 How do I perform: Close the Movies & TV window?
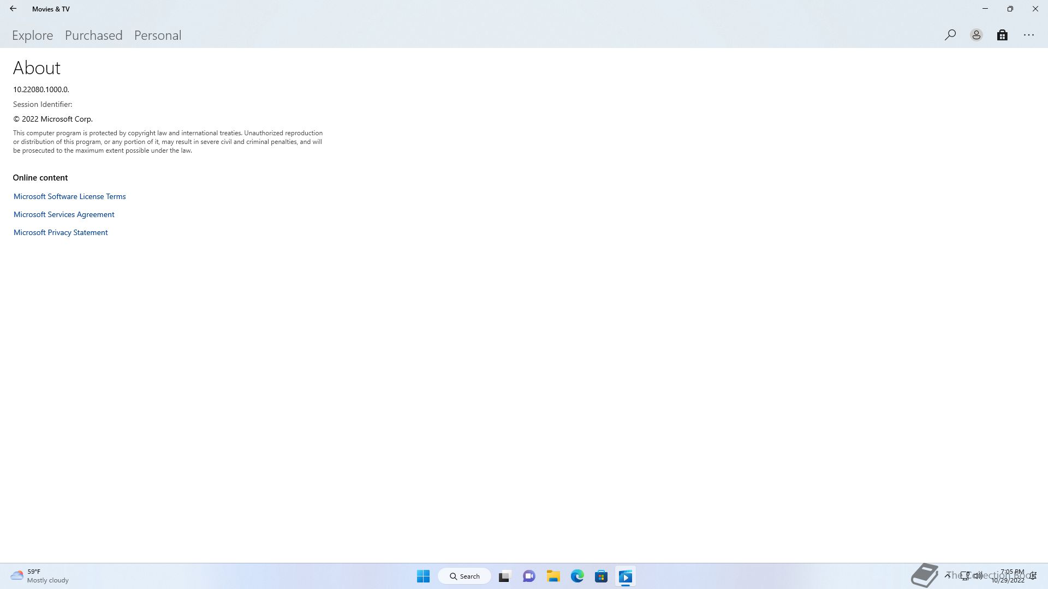coord(1035,9)
